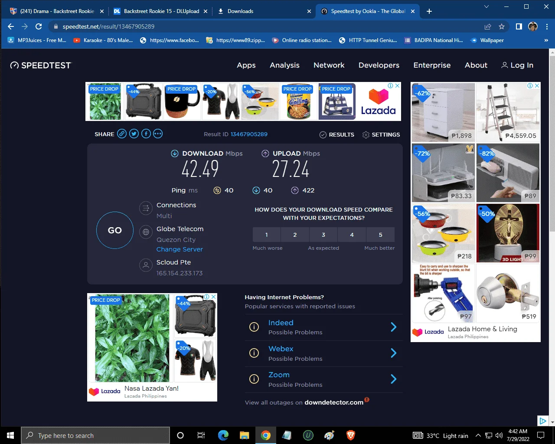555x444 pixels.
Task: Open more share options (ellipsis icon)
Action: point(158,134)
